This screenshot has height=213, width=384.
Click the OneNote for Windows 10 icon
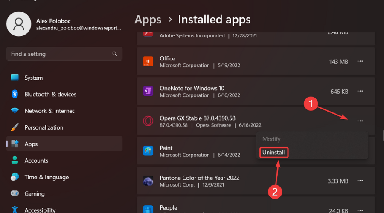pos(148,91)
